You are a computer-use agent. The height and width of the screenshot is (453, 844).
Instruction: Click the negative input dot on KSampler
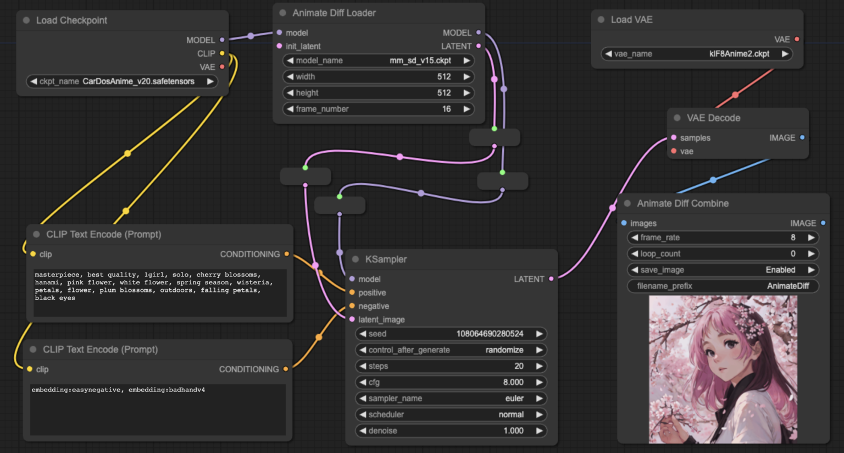point(352,306)
